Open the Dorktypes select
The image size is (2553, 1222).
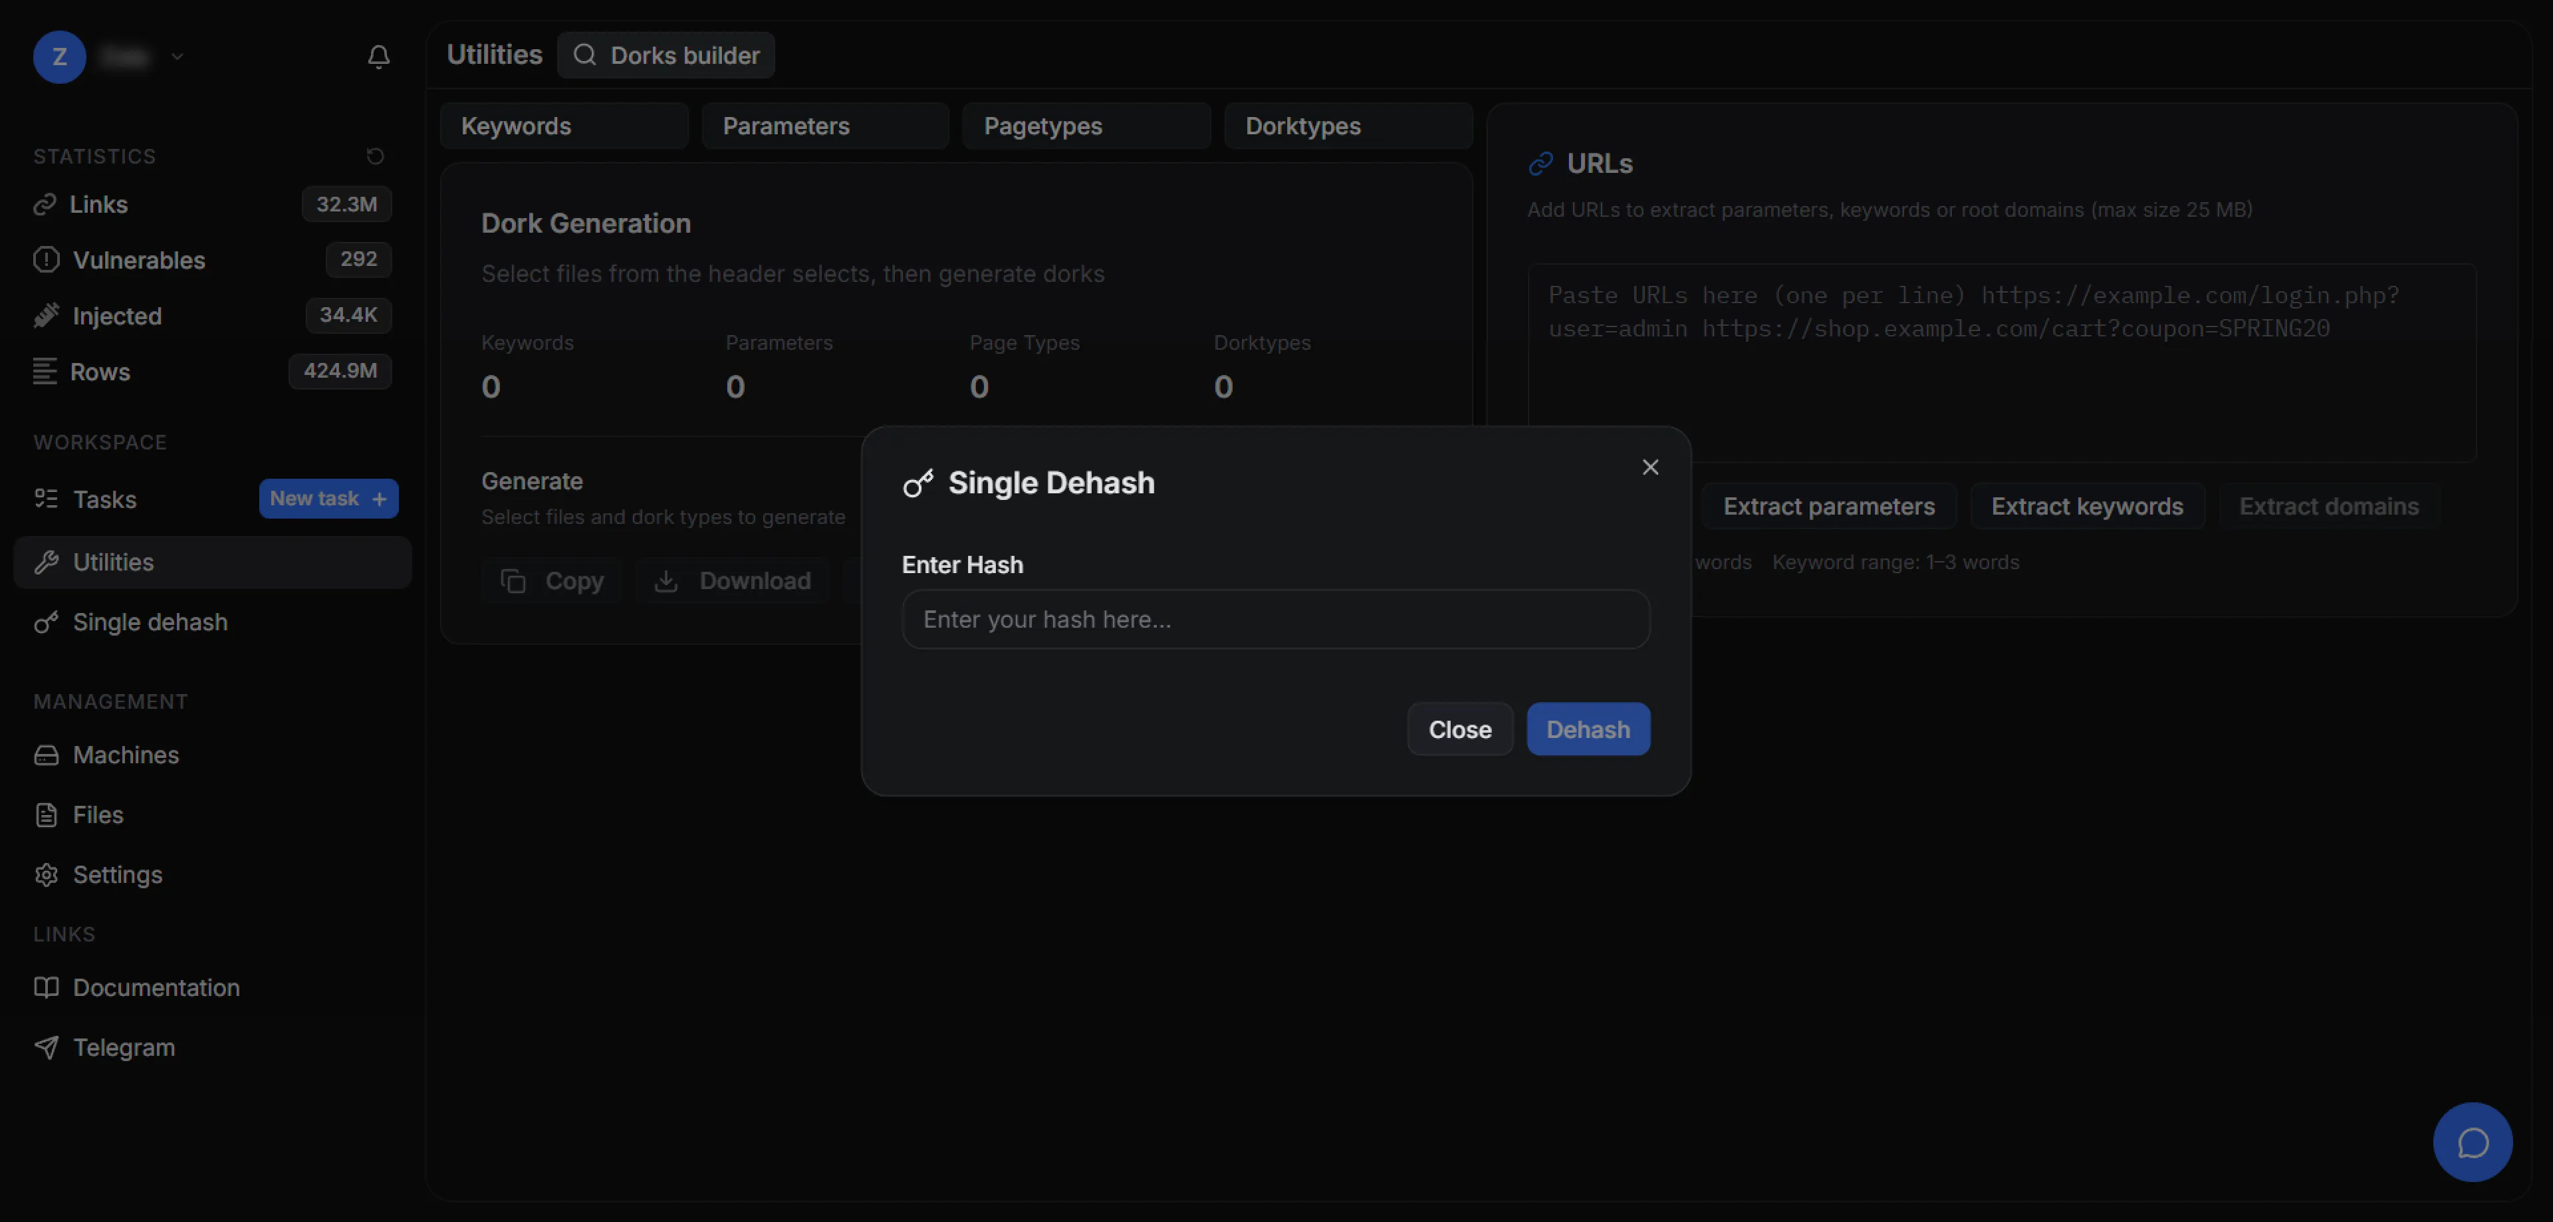pos(1347,126)
